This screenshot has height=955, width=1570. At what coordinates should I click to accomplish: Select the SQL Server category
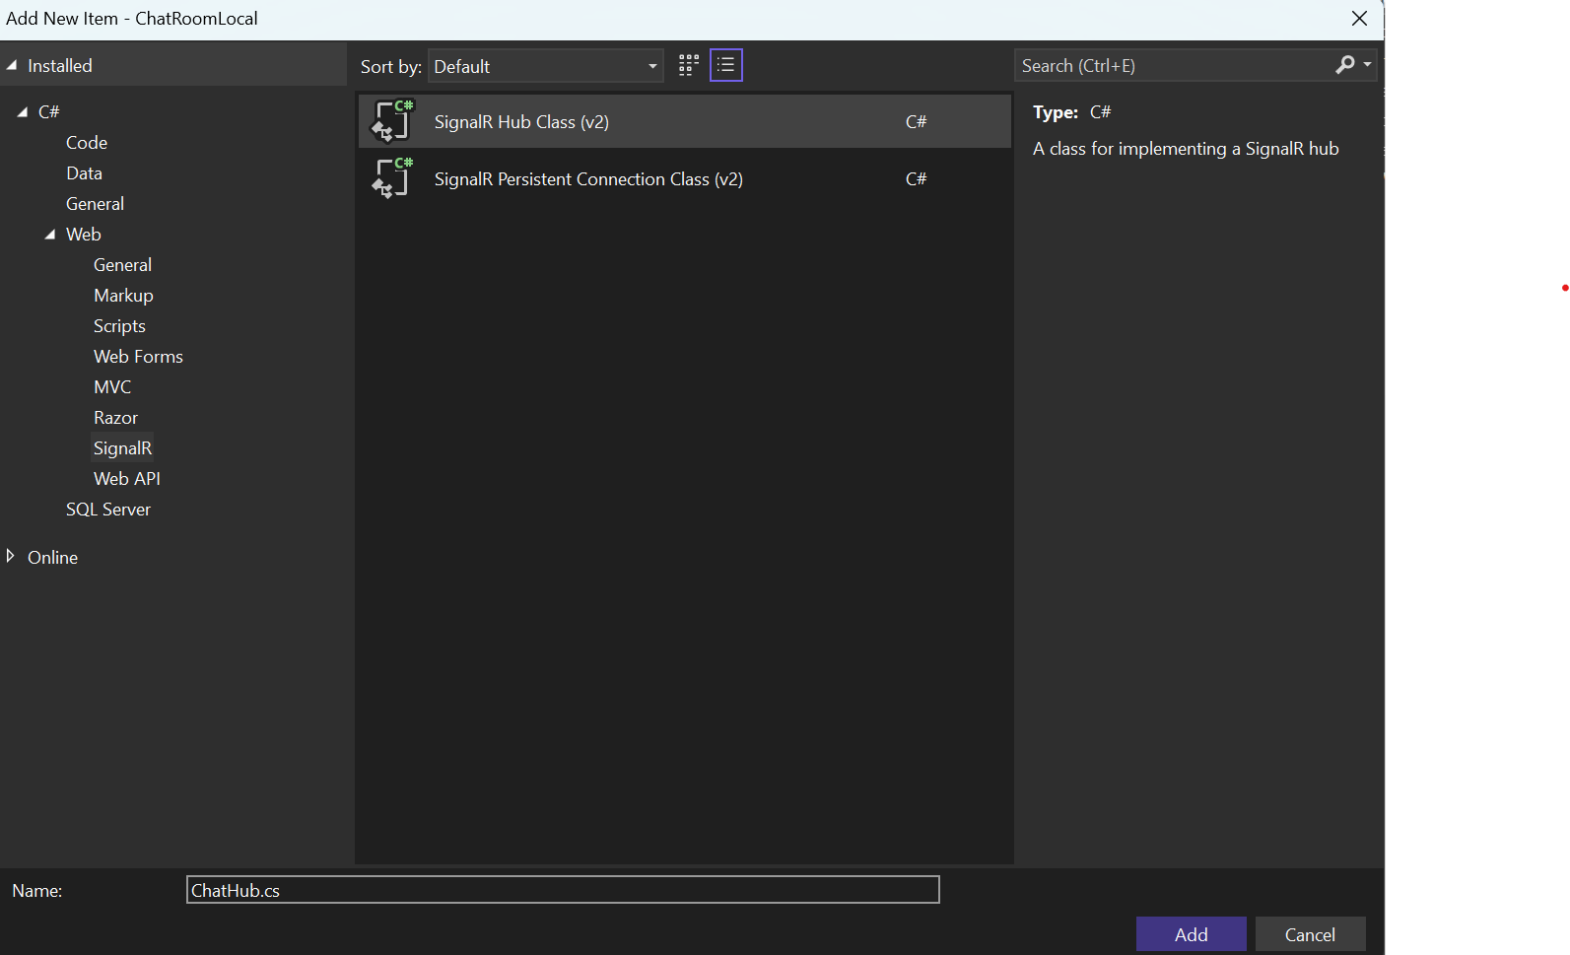tap(108, 510)
